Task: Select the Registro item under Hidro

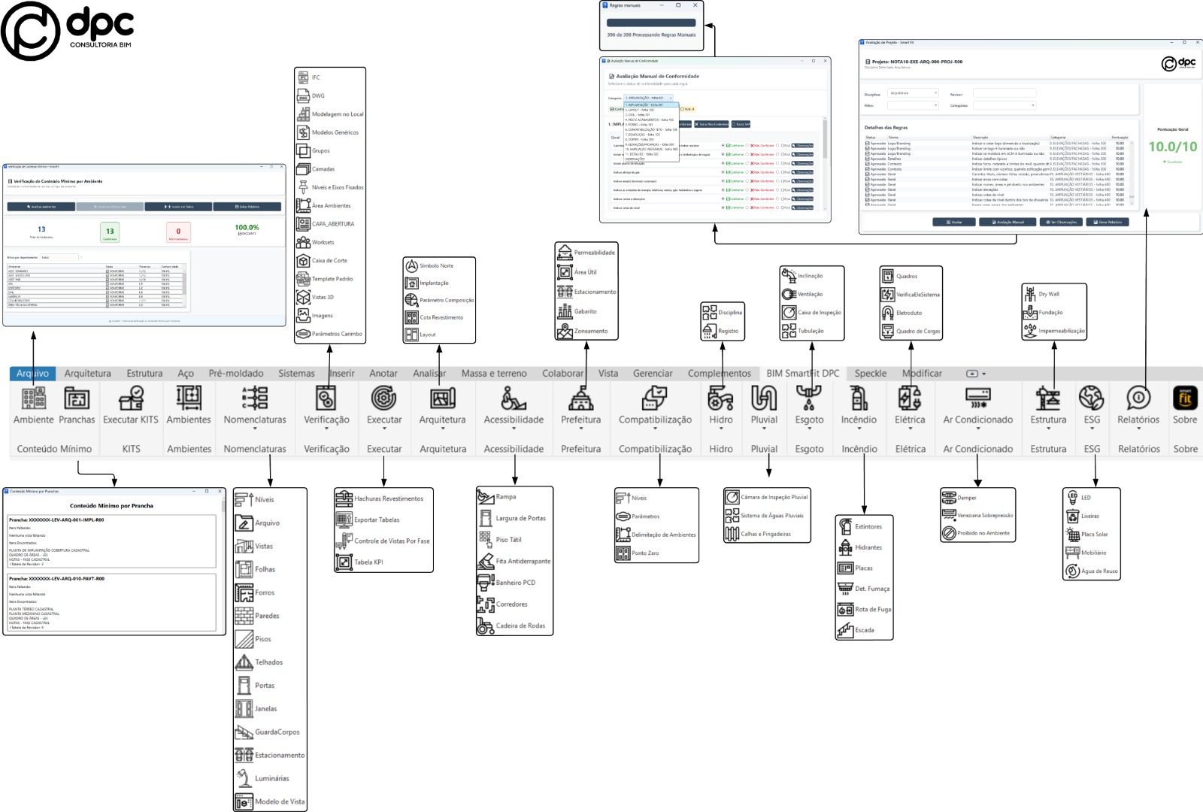Action: point(720,331)
